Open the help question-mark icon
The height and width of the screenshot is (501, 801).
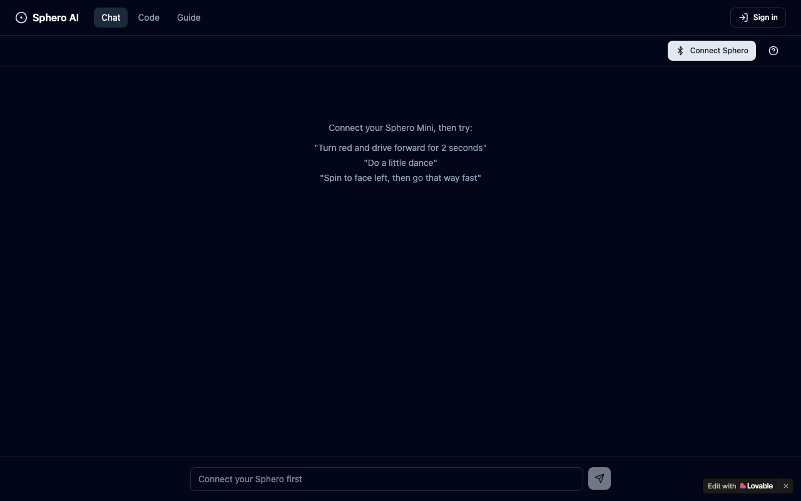(773, 51)
